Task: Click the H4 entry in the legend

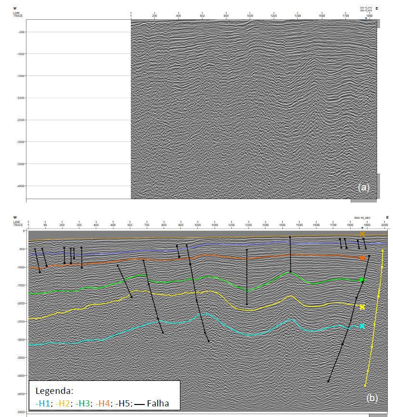Action: (x=102, y=404)
